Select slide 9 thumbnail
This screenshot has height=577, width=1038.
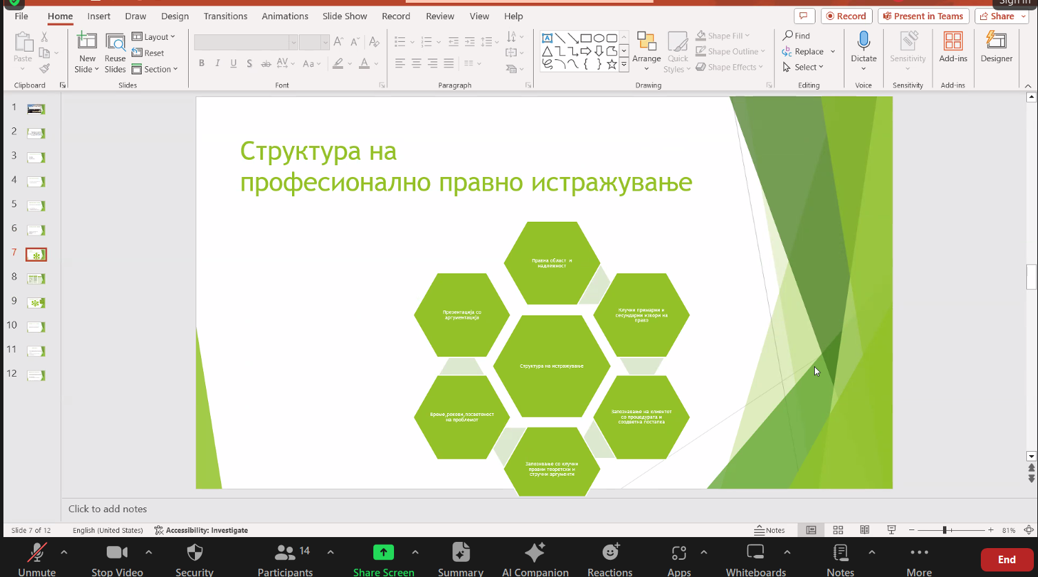tap(36, 303)
